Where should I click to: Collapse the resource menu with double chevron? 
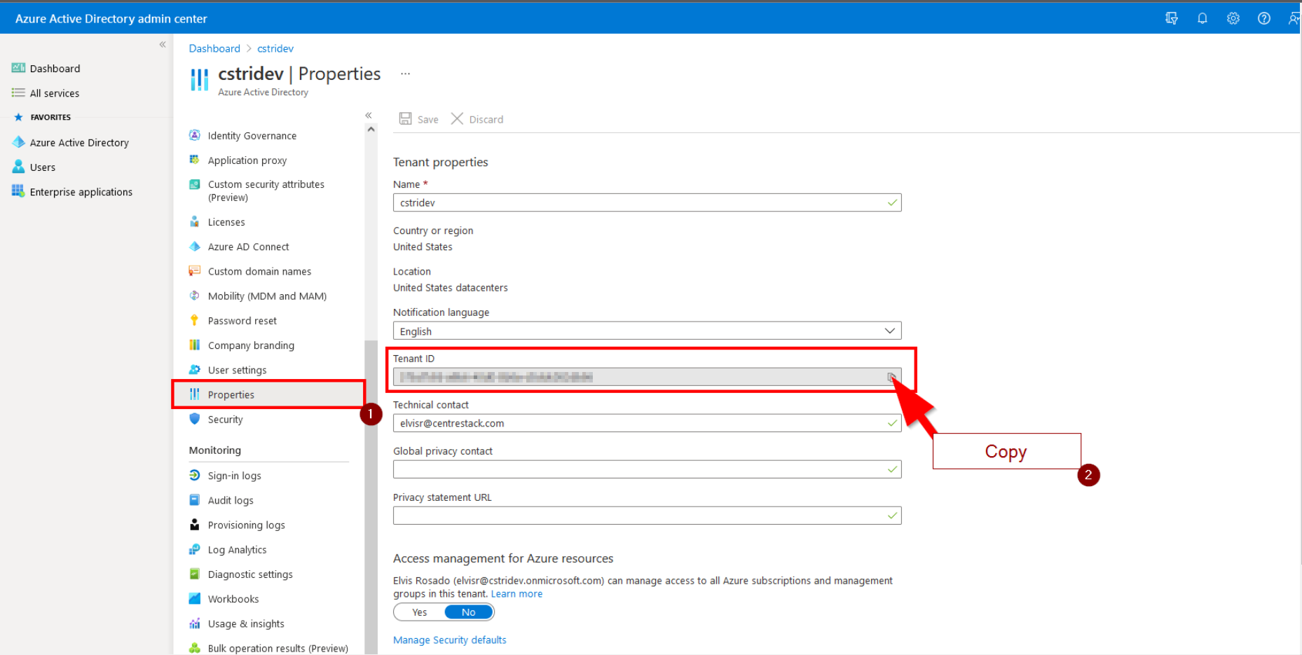[369, 116]
